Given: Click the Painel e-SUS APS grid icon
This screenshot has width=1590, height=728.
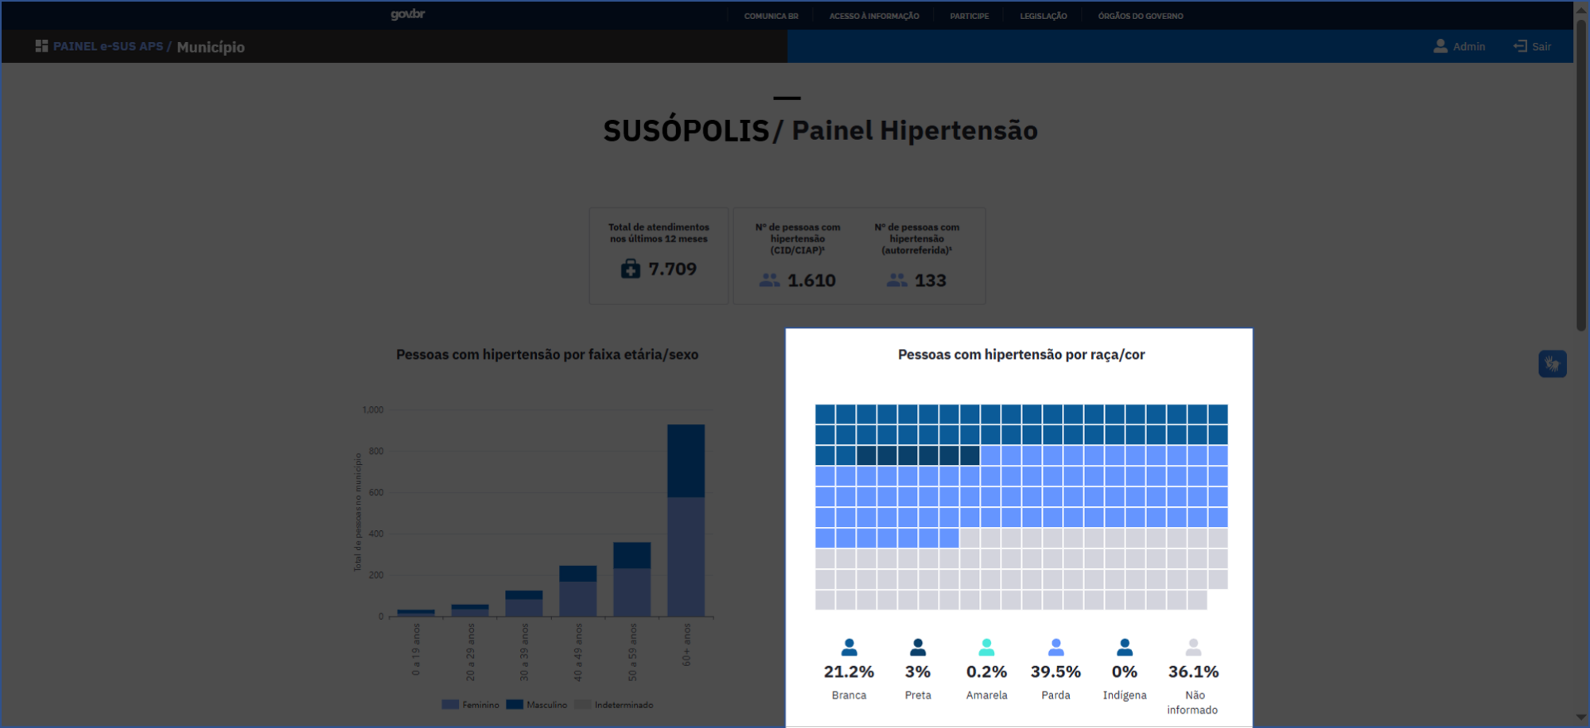Looking at the screenshot, I should pos(41,46).
